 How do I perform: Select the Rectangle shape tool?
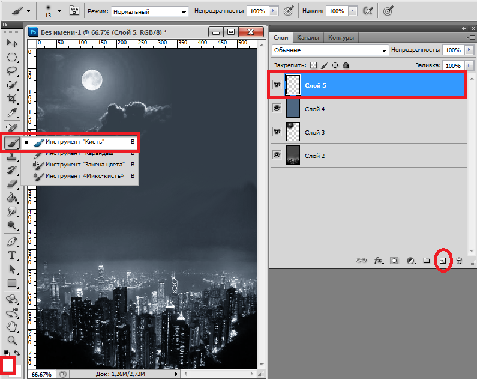click(x=12, y=283)
